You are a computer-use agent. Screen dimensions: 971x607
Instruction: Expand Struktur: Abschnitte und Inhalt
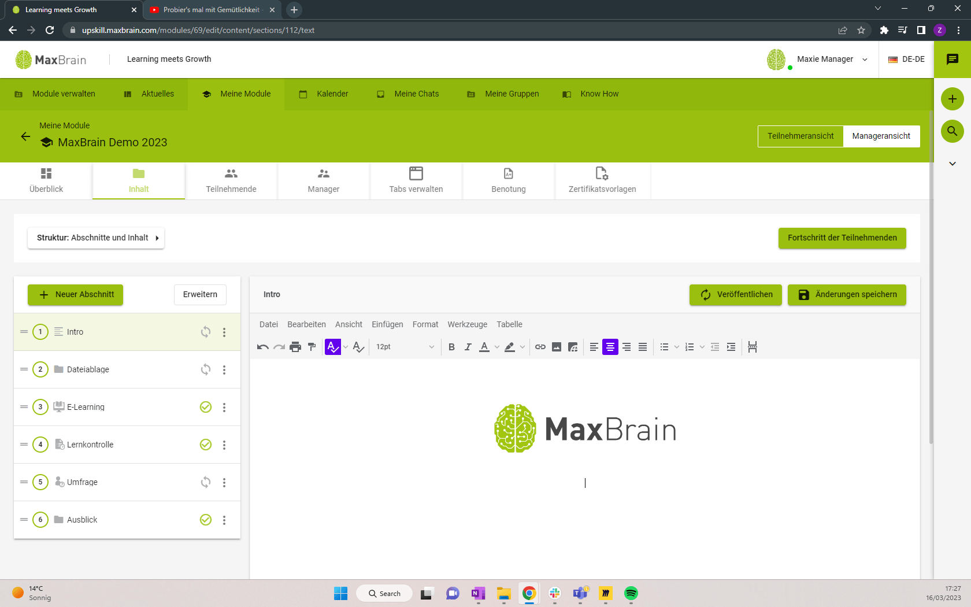[96, 238]
